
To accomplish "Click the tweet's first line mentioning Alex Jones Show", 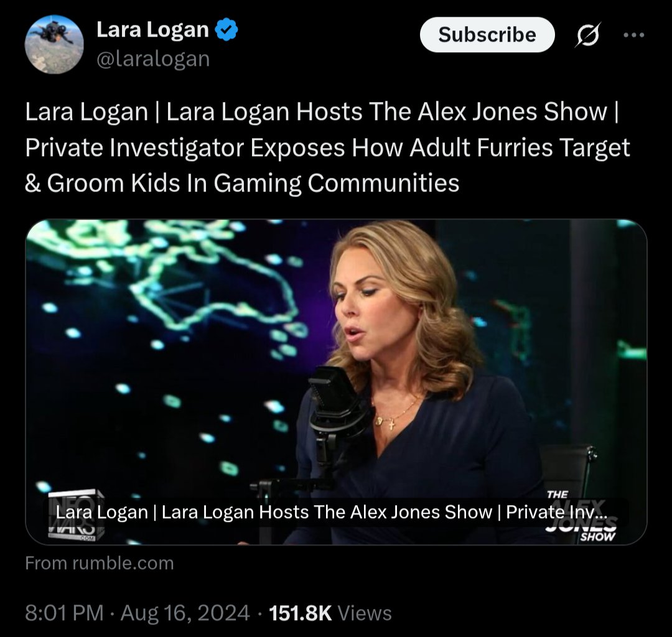I will (322, 112).
